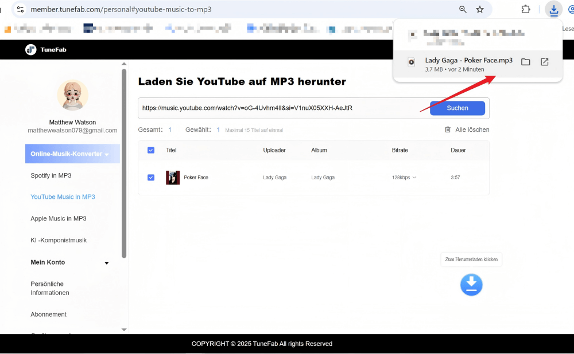Click the blue round download button
The height and width of the screenshot is (354, 574).
point(471,285)
